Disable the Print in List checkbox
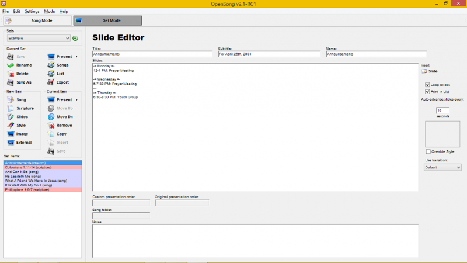 tap(428, 91)
